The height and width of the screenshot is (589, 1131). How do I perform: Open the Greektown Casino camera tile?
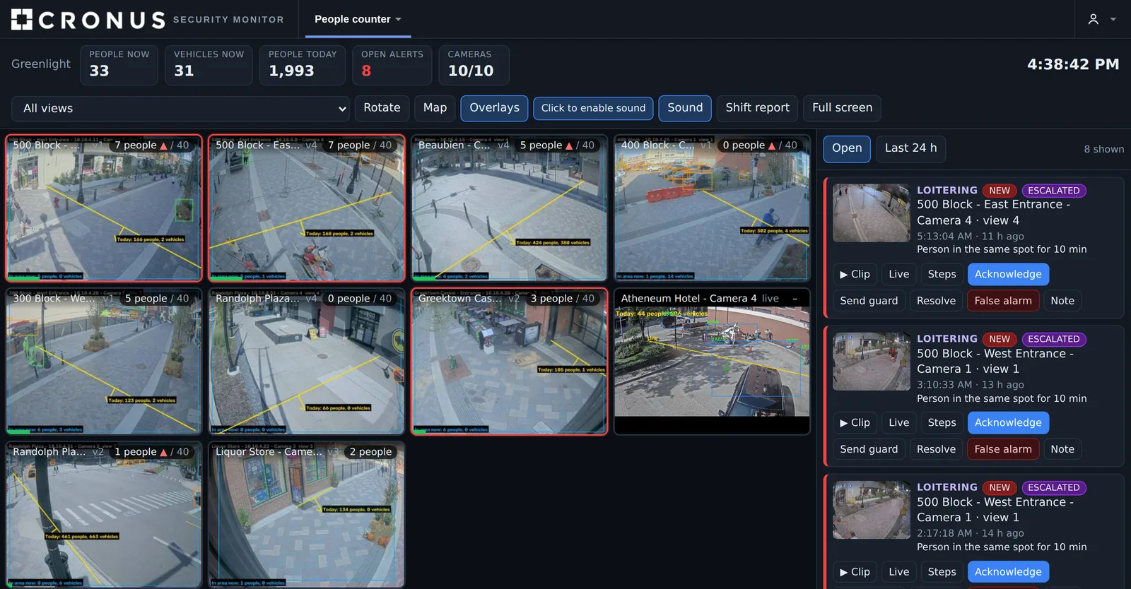pyautogui.click(x=509, y=362)
